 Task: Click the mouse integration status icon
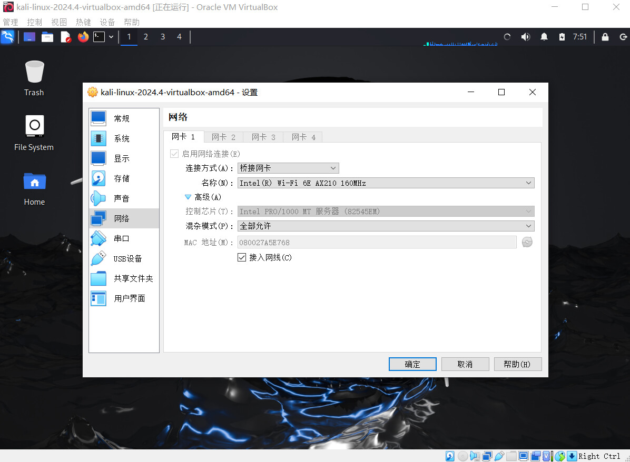click(560, 456)
